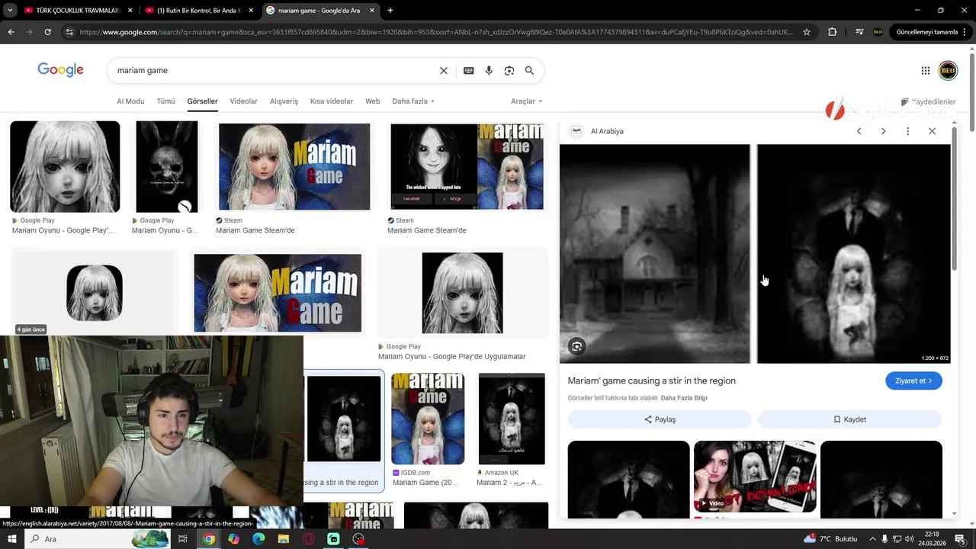Open Task View on the taskbar
Image resolution: width=976 pixels, height=549 pixels.
(183, 539)
